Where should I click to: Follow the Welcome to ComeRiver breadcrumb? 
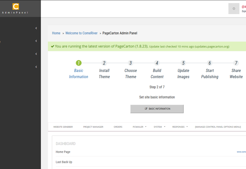pos(81,33)
